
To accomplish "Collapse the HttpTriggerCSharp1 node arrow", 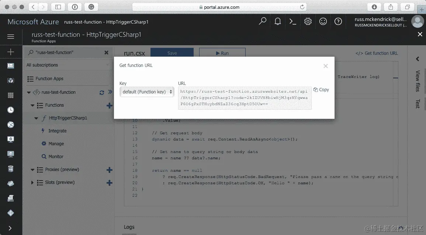I will (36, 118).
